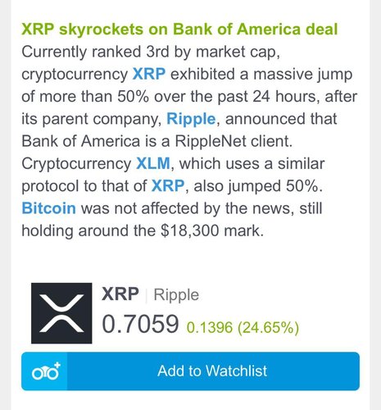Click the $18,300 price mention
The height and width of the screenshot is (410, 381).
pos(190,230)
